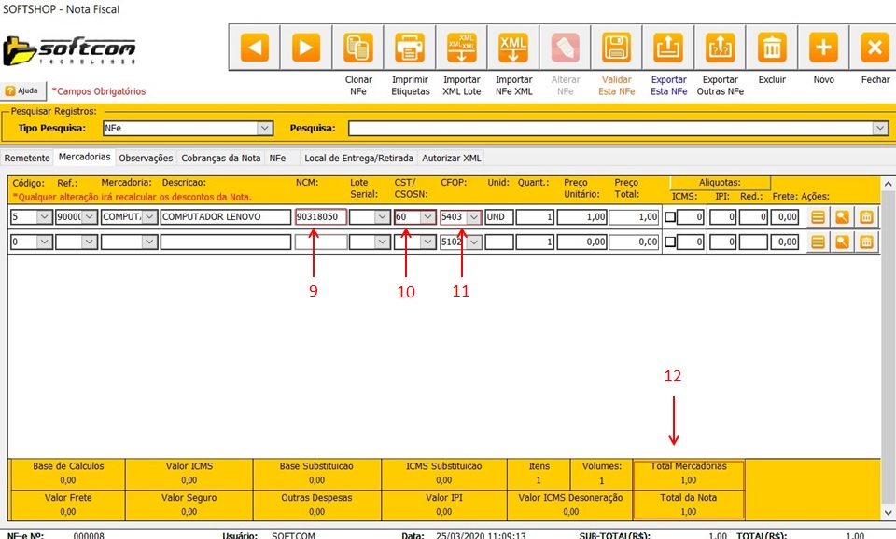Open the Cobranças da Nota tab
Screen dimensions: 896x539
(x=220, y=158)
